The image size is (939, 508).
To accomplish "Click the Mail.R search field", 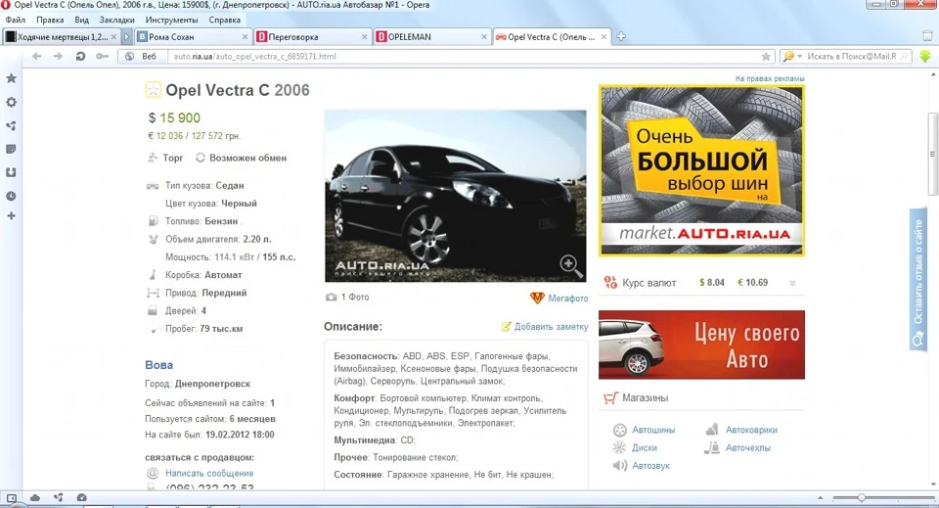I will tap(852, 57).
